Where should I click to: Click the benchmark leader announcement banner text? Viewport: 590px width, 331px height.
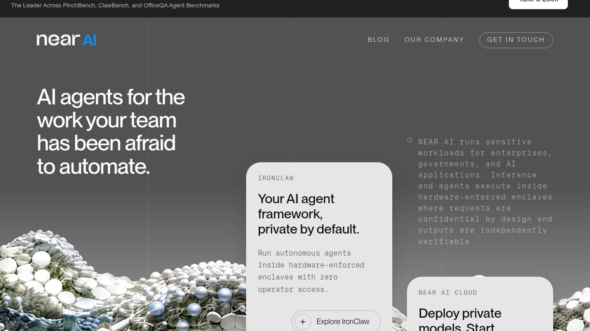(x=115, y=6)
